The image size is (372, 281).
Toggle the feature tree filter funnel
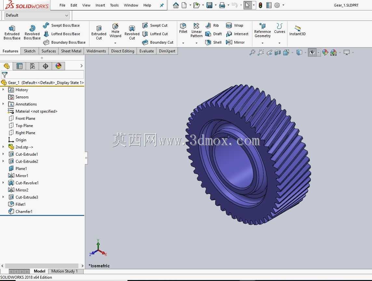5,75
